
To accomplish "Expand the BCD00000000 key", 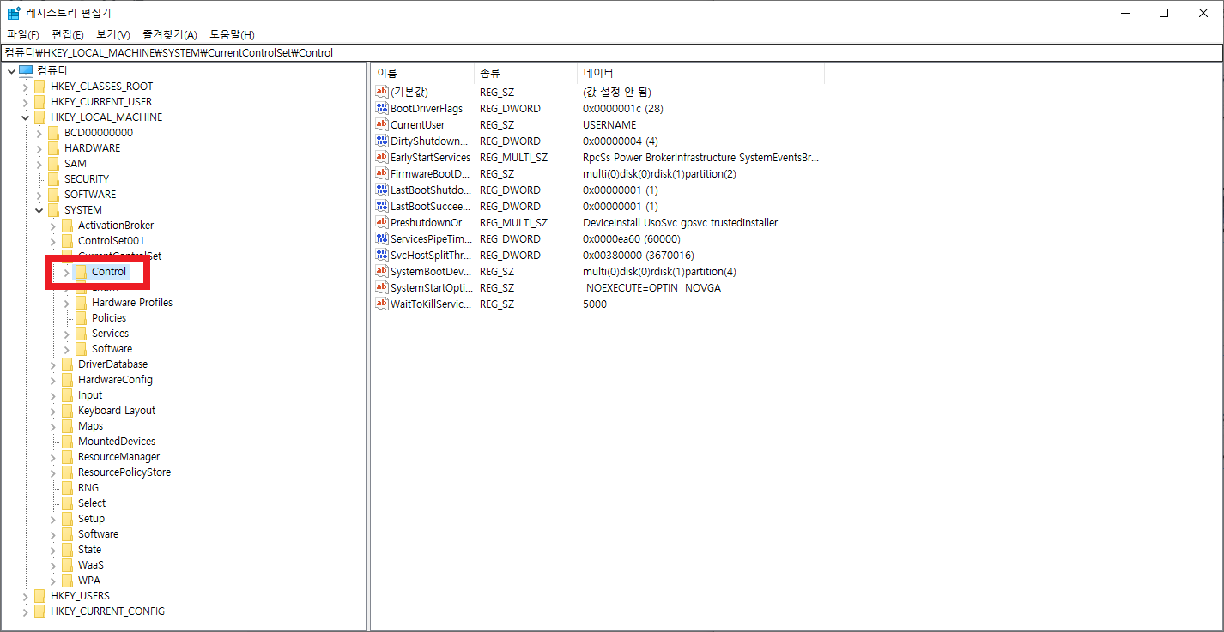I will [x=39, y=133].
